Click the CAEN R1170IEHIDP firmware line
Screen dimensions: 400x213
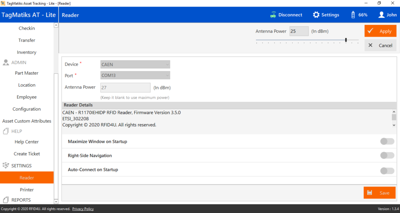(121, 112)
